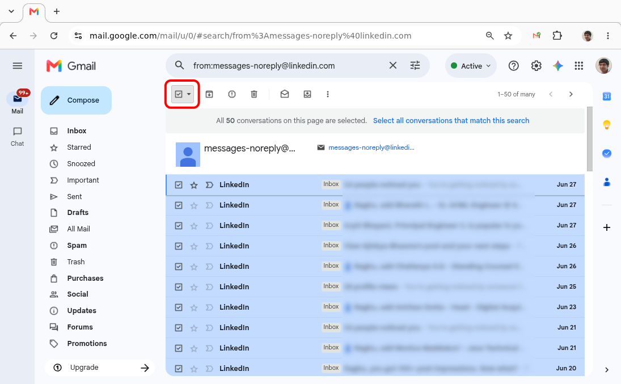Open the browser extensions puzzle icon
This screenshot has height=384, width=621.
click(x=557, y=36)
